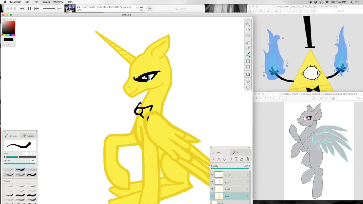Select the Brush tool in vertical toolbar
Screen dimensions: 363x204
tap(248, 42)
